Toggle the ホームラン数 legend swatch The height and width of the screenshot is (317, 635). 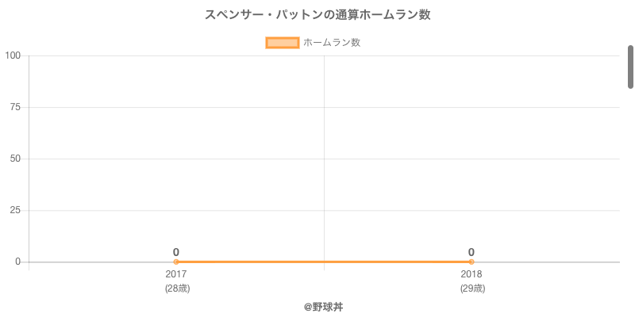pyautogui.click(x=283, y=43)
